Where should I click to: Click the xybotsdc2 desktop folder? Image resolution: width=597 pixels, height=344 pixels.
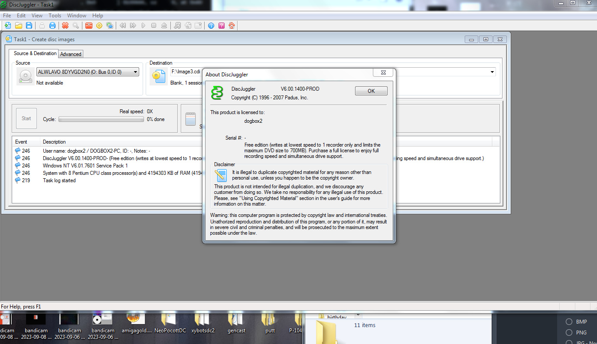tap(203, 324)
